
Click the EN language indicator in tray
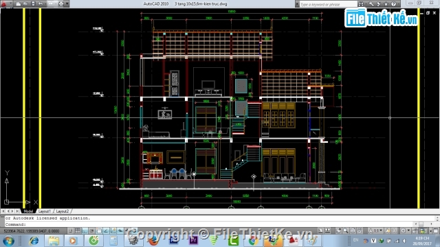click(x=356, y=240)
